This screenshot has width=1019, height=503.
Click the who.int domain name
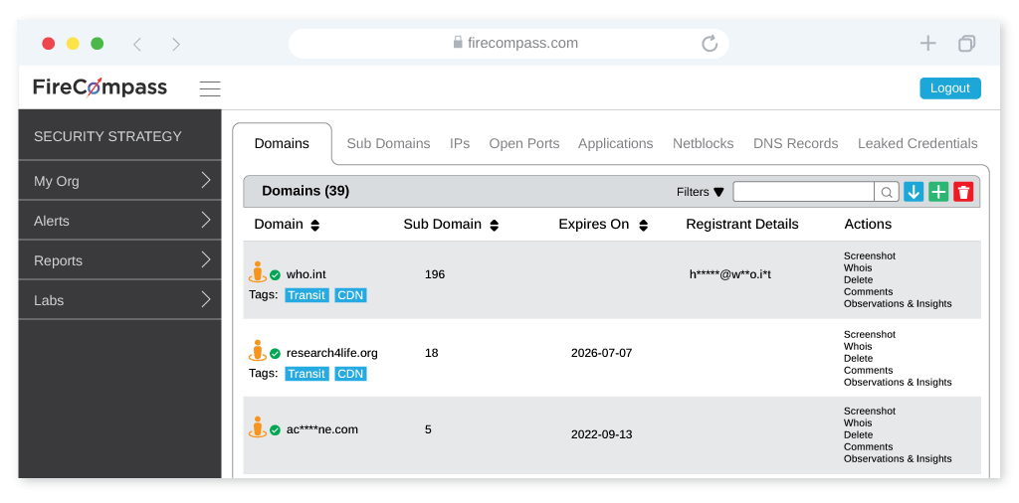pos(305,274)
